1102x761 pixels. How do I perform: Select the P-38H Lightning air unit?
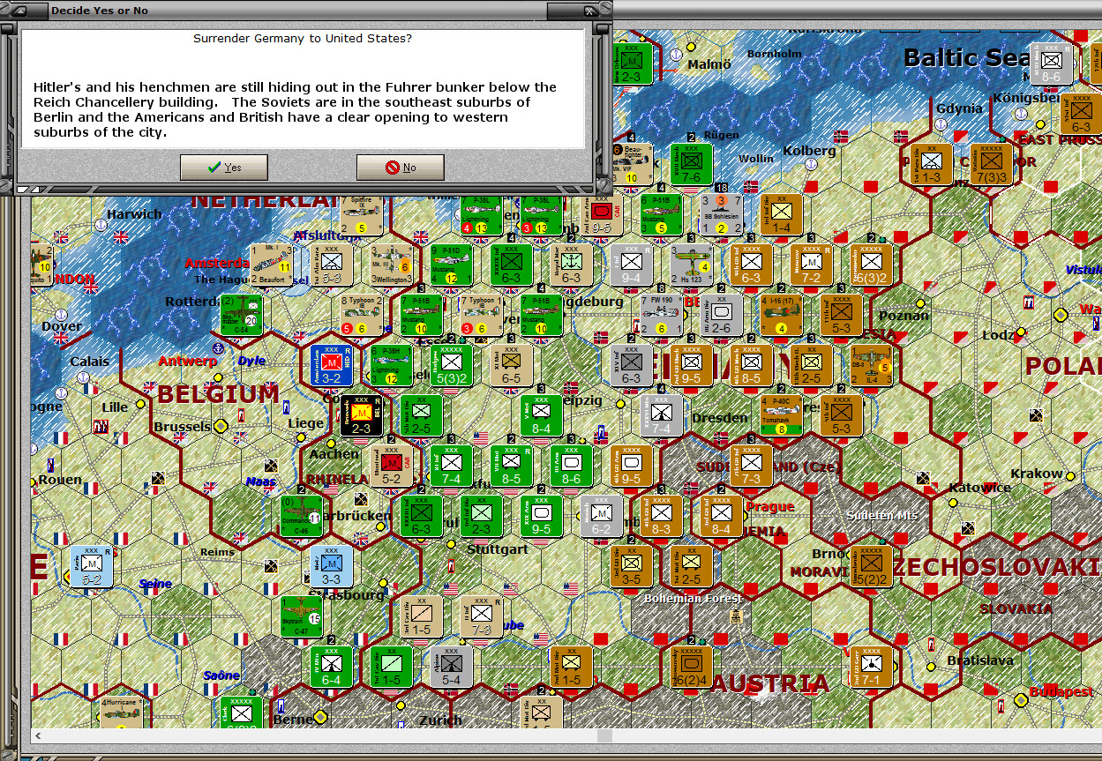pos(391,366)
